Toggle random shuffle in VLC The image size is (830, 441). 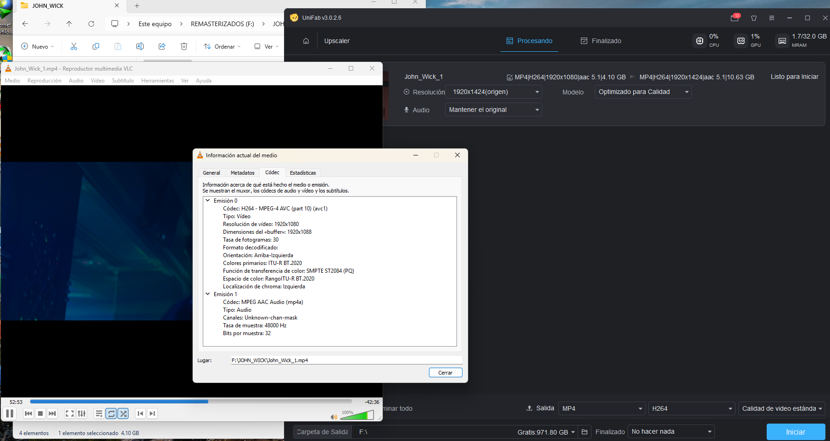[x=123, y=413]
